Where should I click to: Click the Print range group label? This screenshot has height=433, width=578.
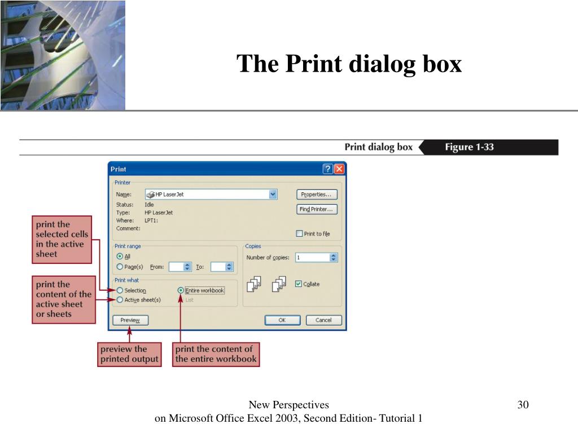coord(128,246)
